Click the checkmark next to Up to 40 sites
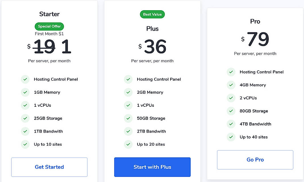The image size is (304, 182). [x=231, y=137]
